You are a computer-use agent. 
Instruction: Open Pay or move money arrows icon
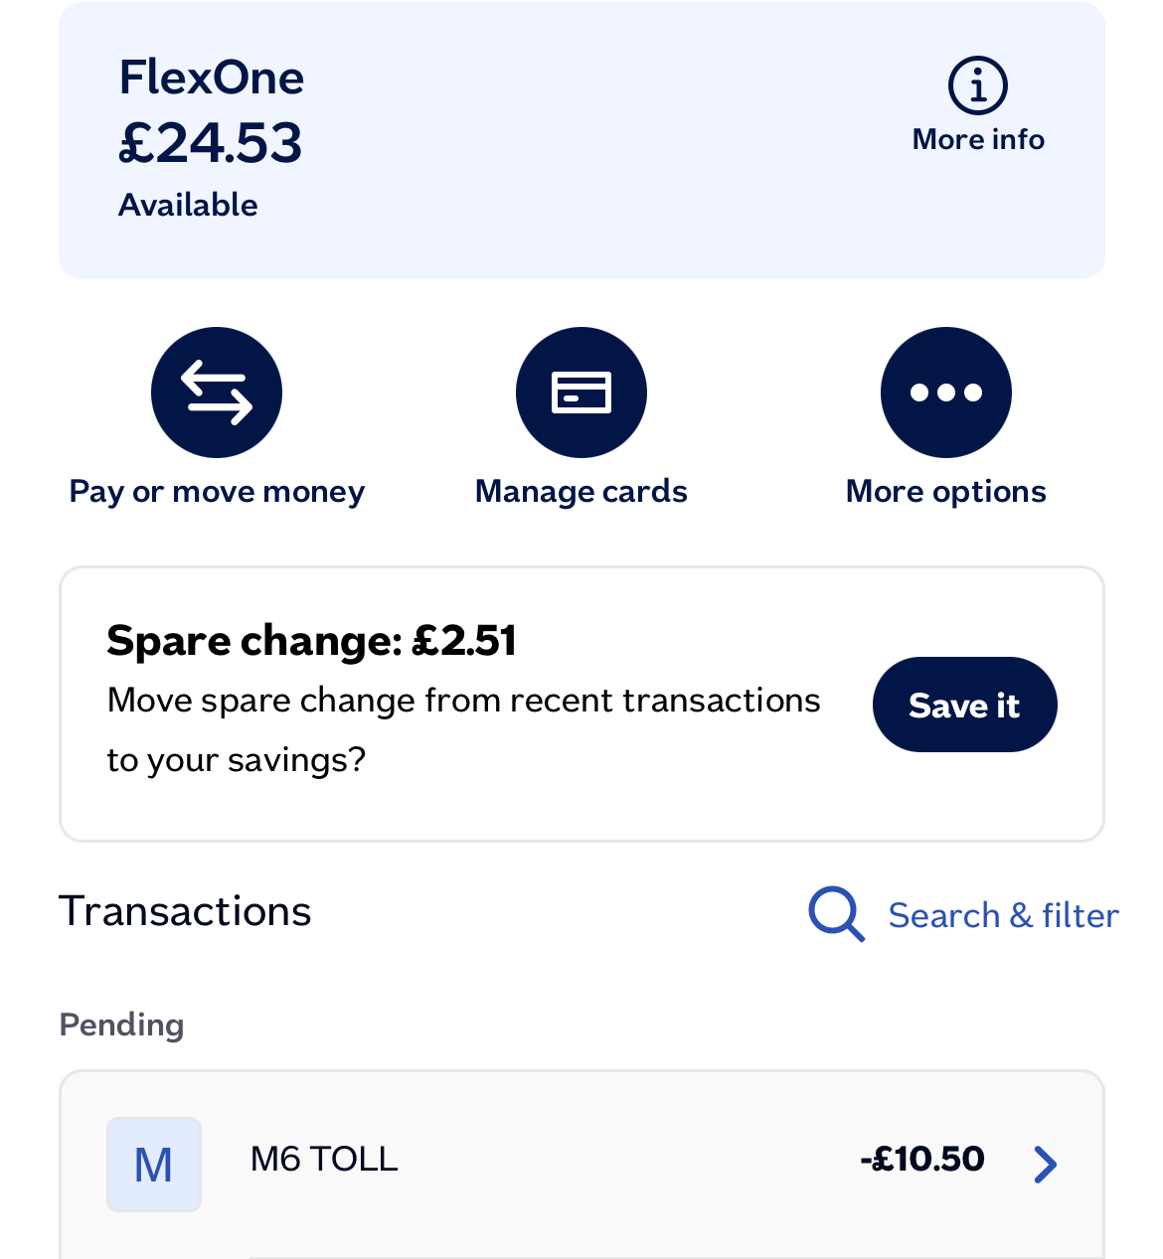click(217, 393)
